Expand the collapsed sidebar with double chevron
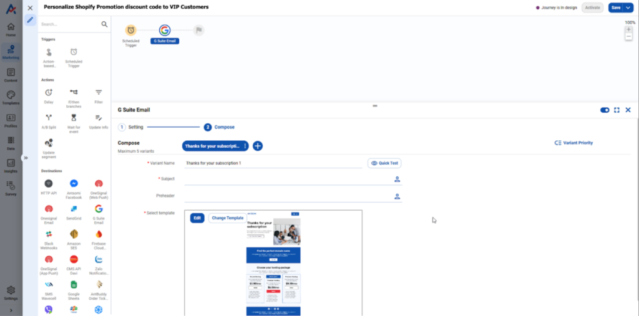The height and width of the screenshot is (316, 639). click(x=26, y=158)
